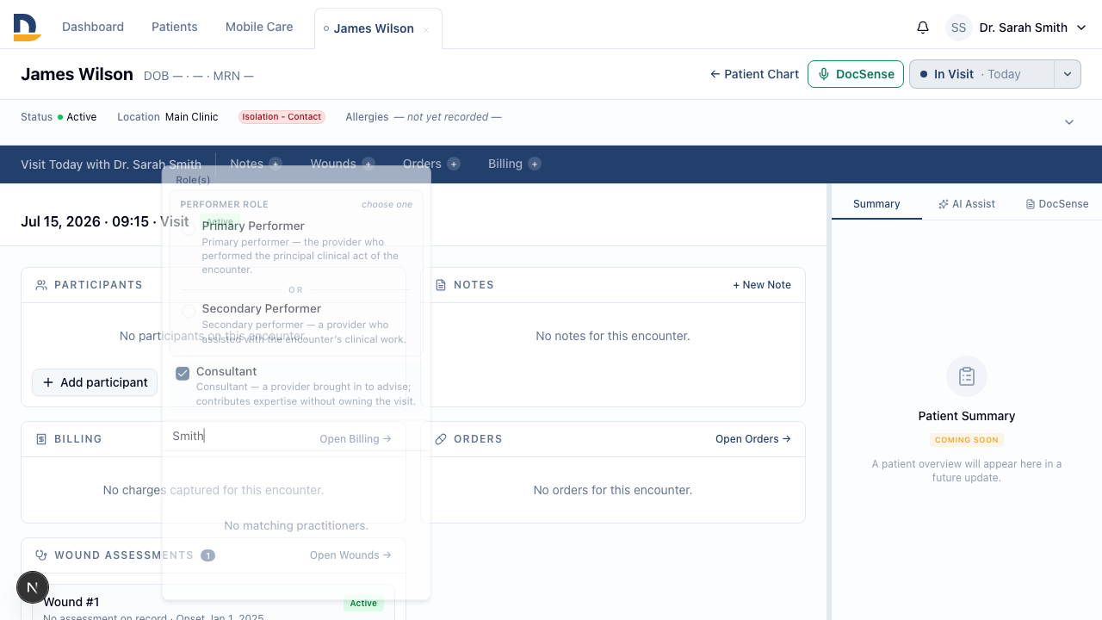The width and height of the screenshot is (1102, 620).
Task: Open the Mobile Care nav item
Action: 259,27
